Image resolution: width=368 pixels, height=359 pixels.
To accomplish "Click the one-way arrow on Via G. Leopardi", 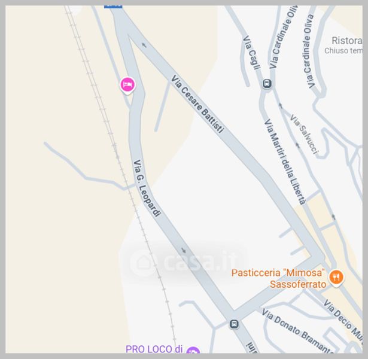I will pyautogui.click(x=184, y=251).
